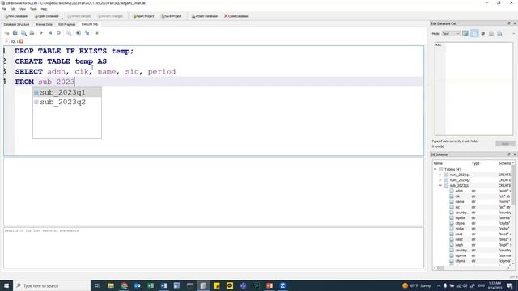Select the sic column in DB Schema
This screenshot has height=291, width=518.
pos(457,207)
